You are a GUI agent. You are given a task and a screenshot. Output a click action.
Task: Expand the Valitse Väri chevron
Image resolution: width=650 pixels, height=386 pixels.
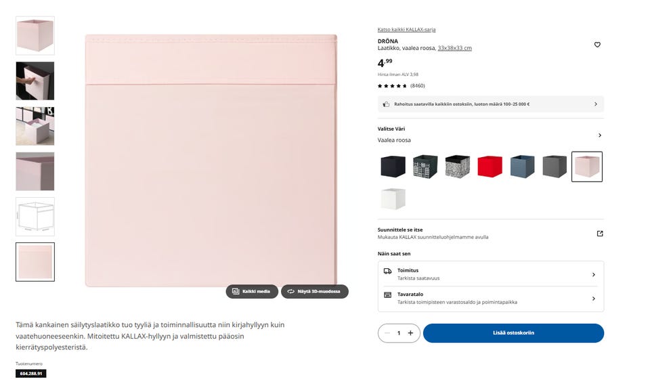[599, 135]
